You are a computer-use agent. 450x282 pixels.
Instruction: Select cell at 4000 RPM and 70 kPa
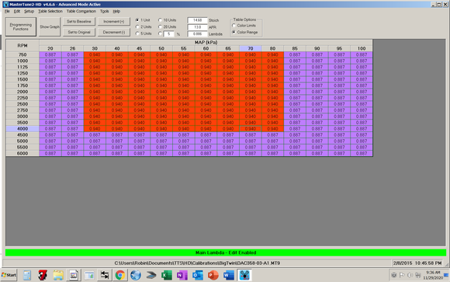[x=251, y=129]
